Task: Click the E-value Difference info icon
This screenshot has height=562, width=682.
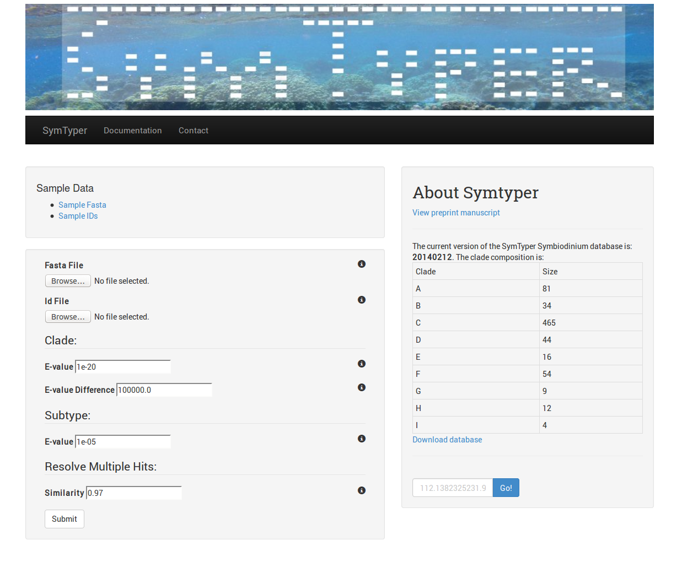Action: (x=362, y=387)
